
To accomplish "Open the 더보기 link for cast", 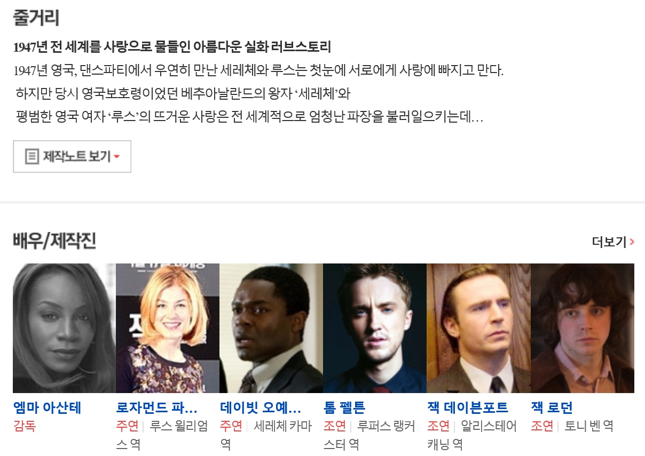I will click(613, 242).
